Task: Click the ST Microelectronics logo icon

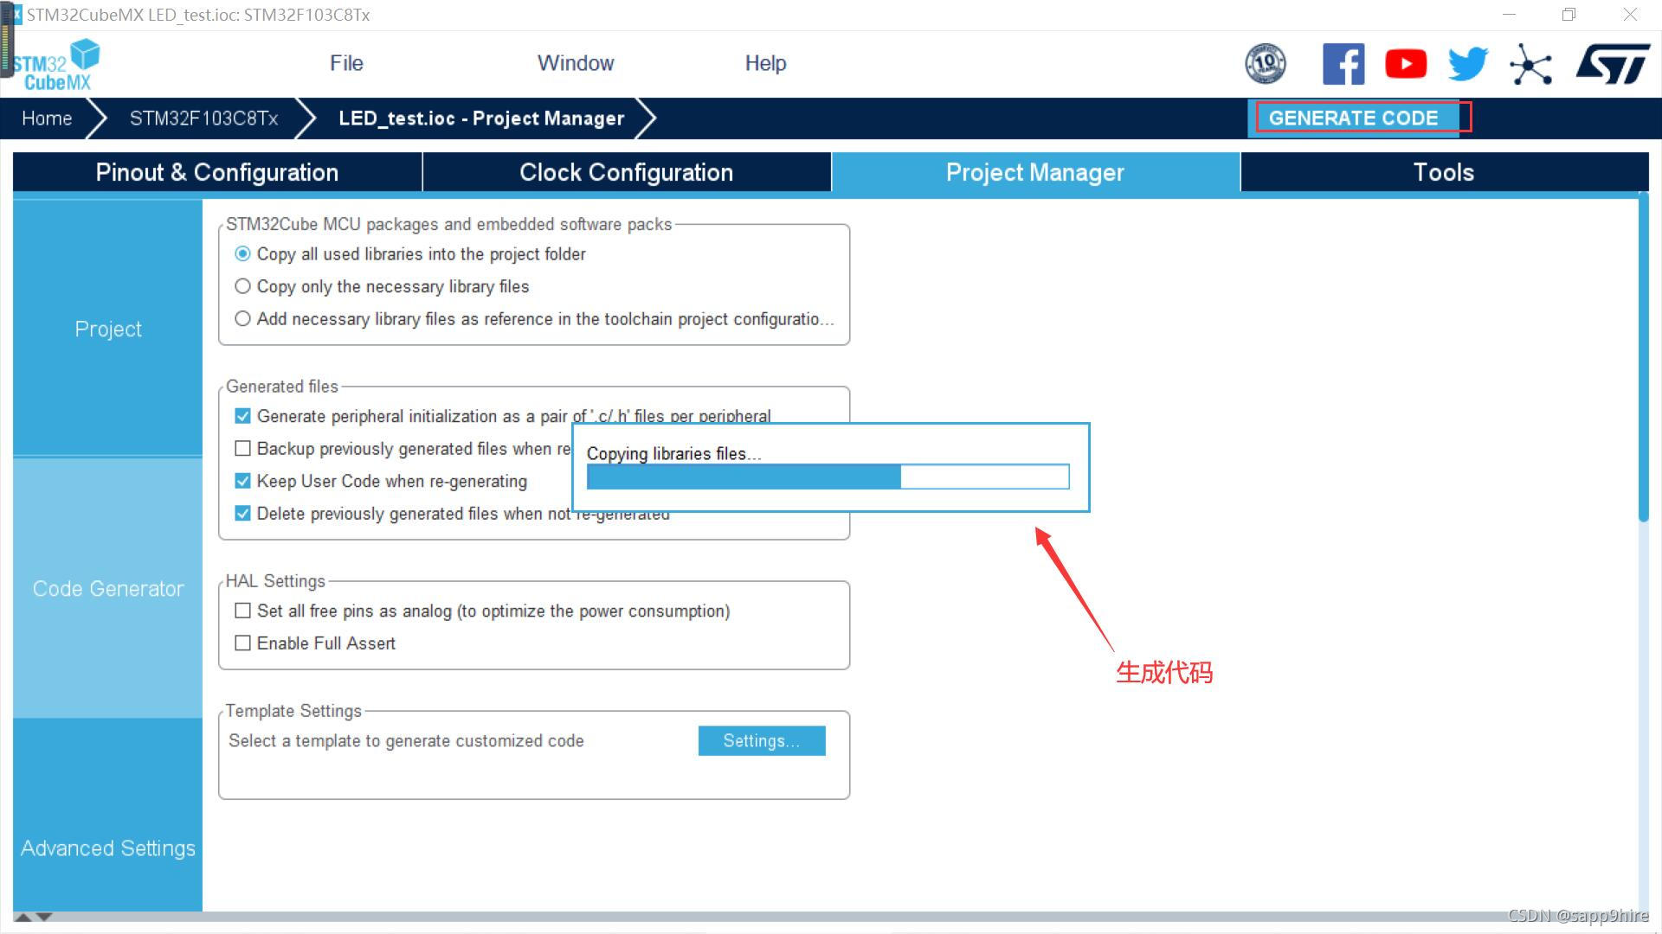Action: 1615,63
